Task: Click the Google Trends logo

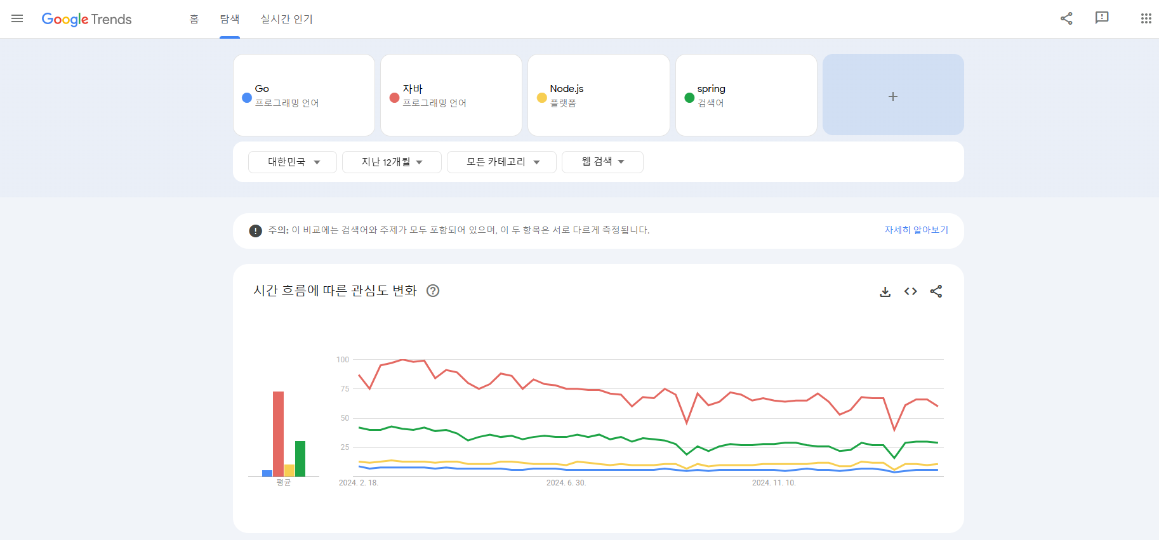Action: pos(87,19)
